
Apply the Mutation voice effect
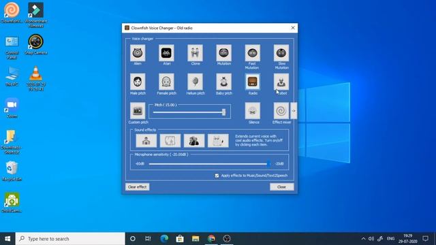click(x=224, y=53)
